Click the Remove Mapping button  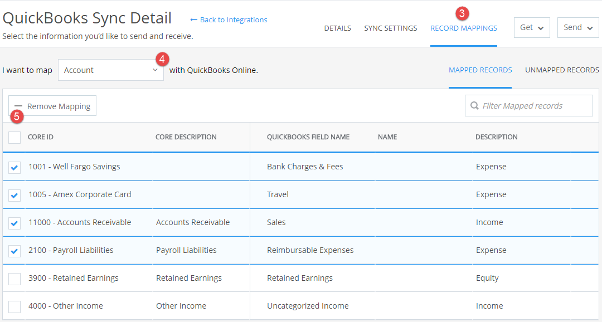tap(52, 105)
